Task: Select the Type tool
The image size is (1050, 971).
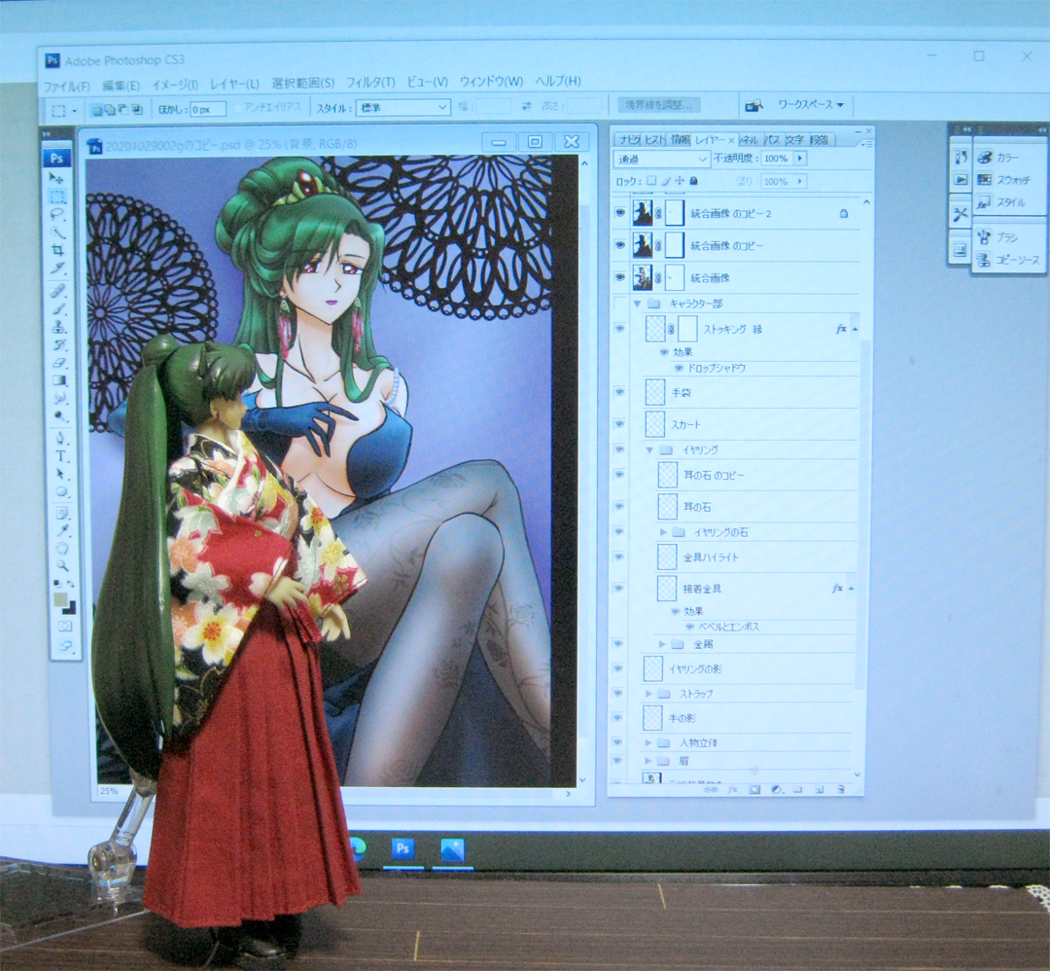Action: tap(61, 456)
